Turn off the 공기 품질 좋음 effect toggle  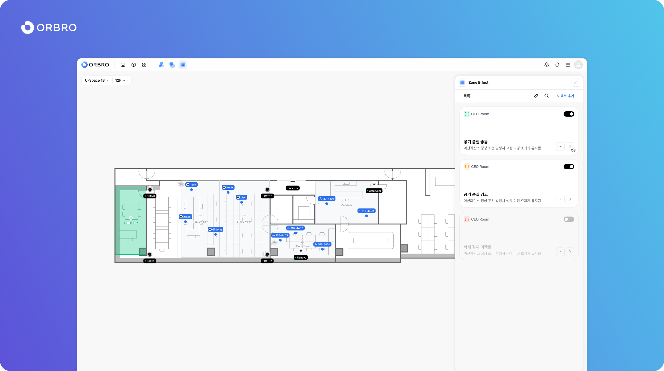[x=569, y=114]
